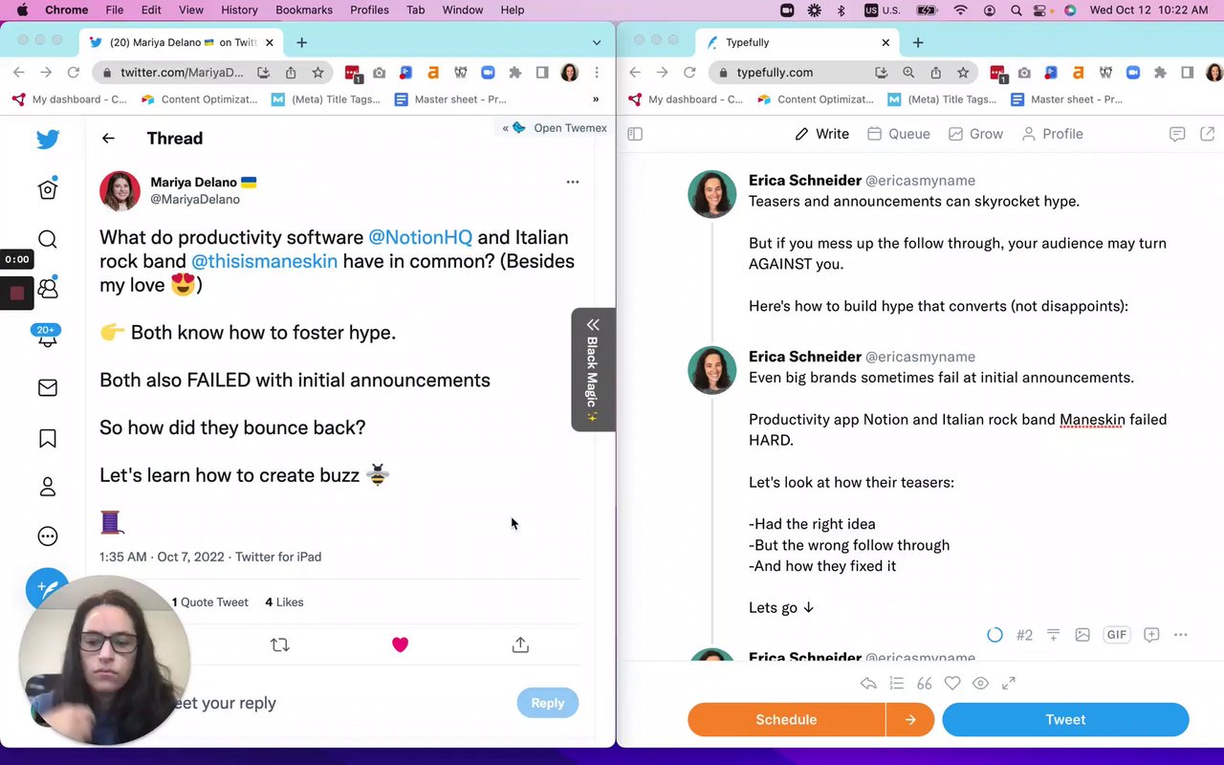Image resolution: width=1224 pixels, height=765 pixels.
Task: Add a tweet below in Typefully
Action: coord(1053,635)
